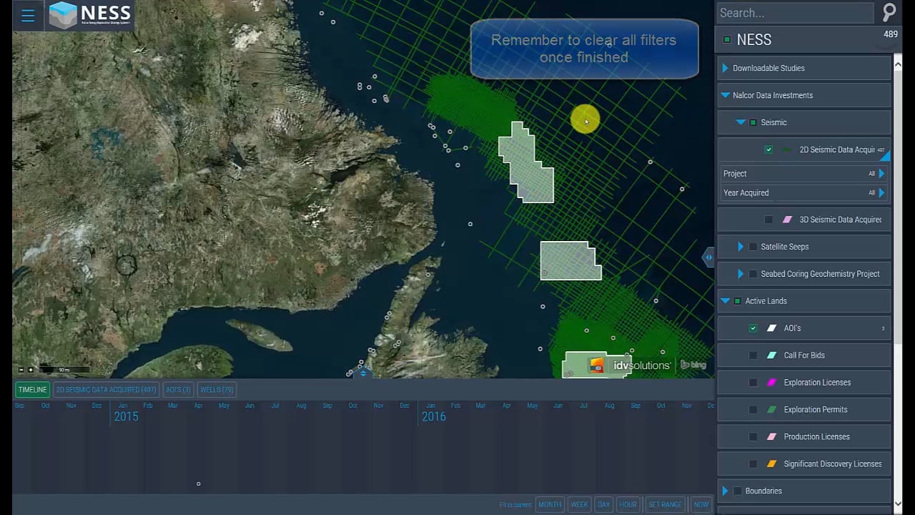Click the Exploration Licenses magenta legend icon
The image size is (915, 515).
(772, 383)
